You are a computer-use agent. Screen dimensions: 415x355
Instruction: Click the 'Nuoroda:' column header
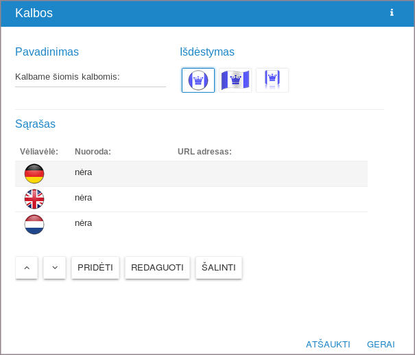click(93, 151)
